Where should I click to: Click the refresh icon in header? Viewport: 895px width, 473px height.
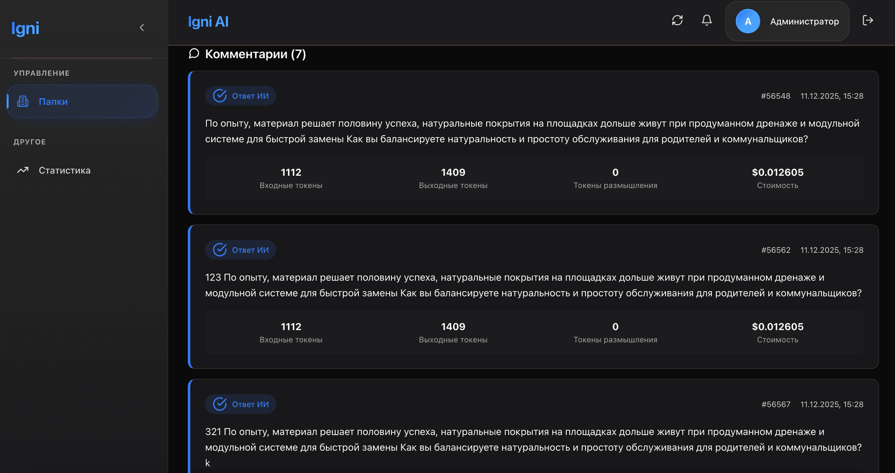tap(677, 21)
